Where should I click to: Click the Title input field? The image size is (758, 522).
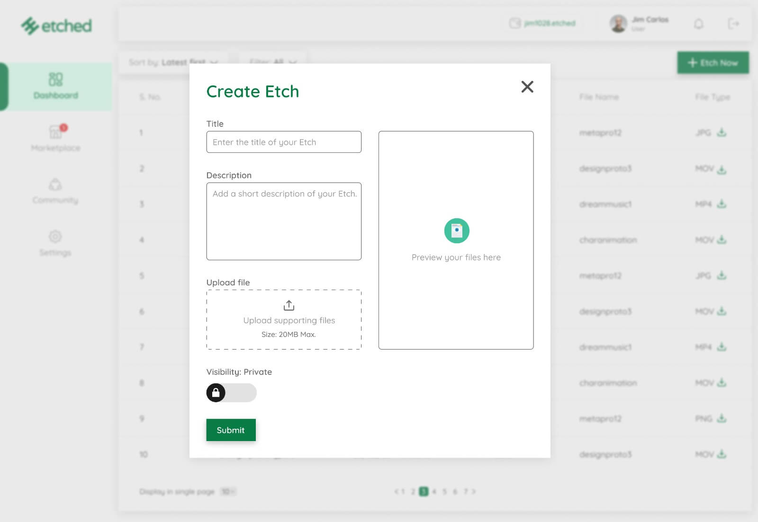coord(284,142)
